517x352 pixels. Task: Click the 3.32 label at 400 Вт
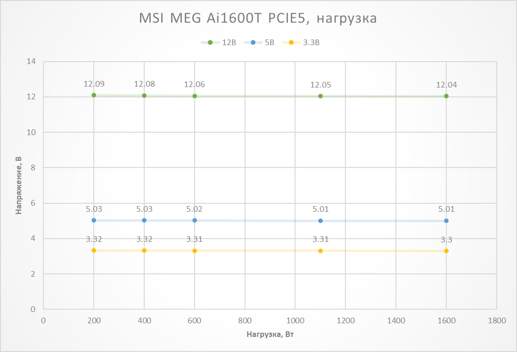(x=144, y=240)
